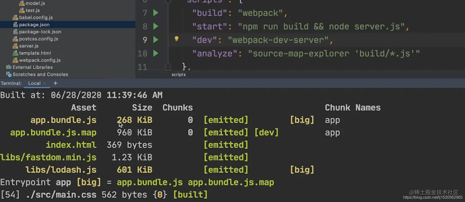Viewport: 465px width, 202px height.
Task: Click the yellow lightbulb intention icon
Action: pos(177,39)
